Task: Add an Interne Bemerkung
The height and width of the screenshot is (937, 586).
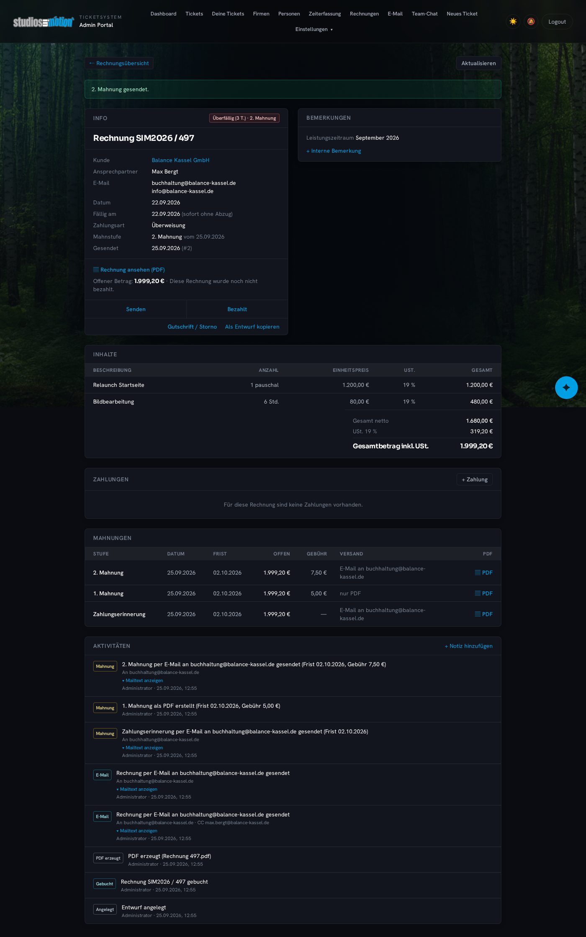Action: pyautogui.click(x=334, y=151)
